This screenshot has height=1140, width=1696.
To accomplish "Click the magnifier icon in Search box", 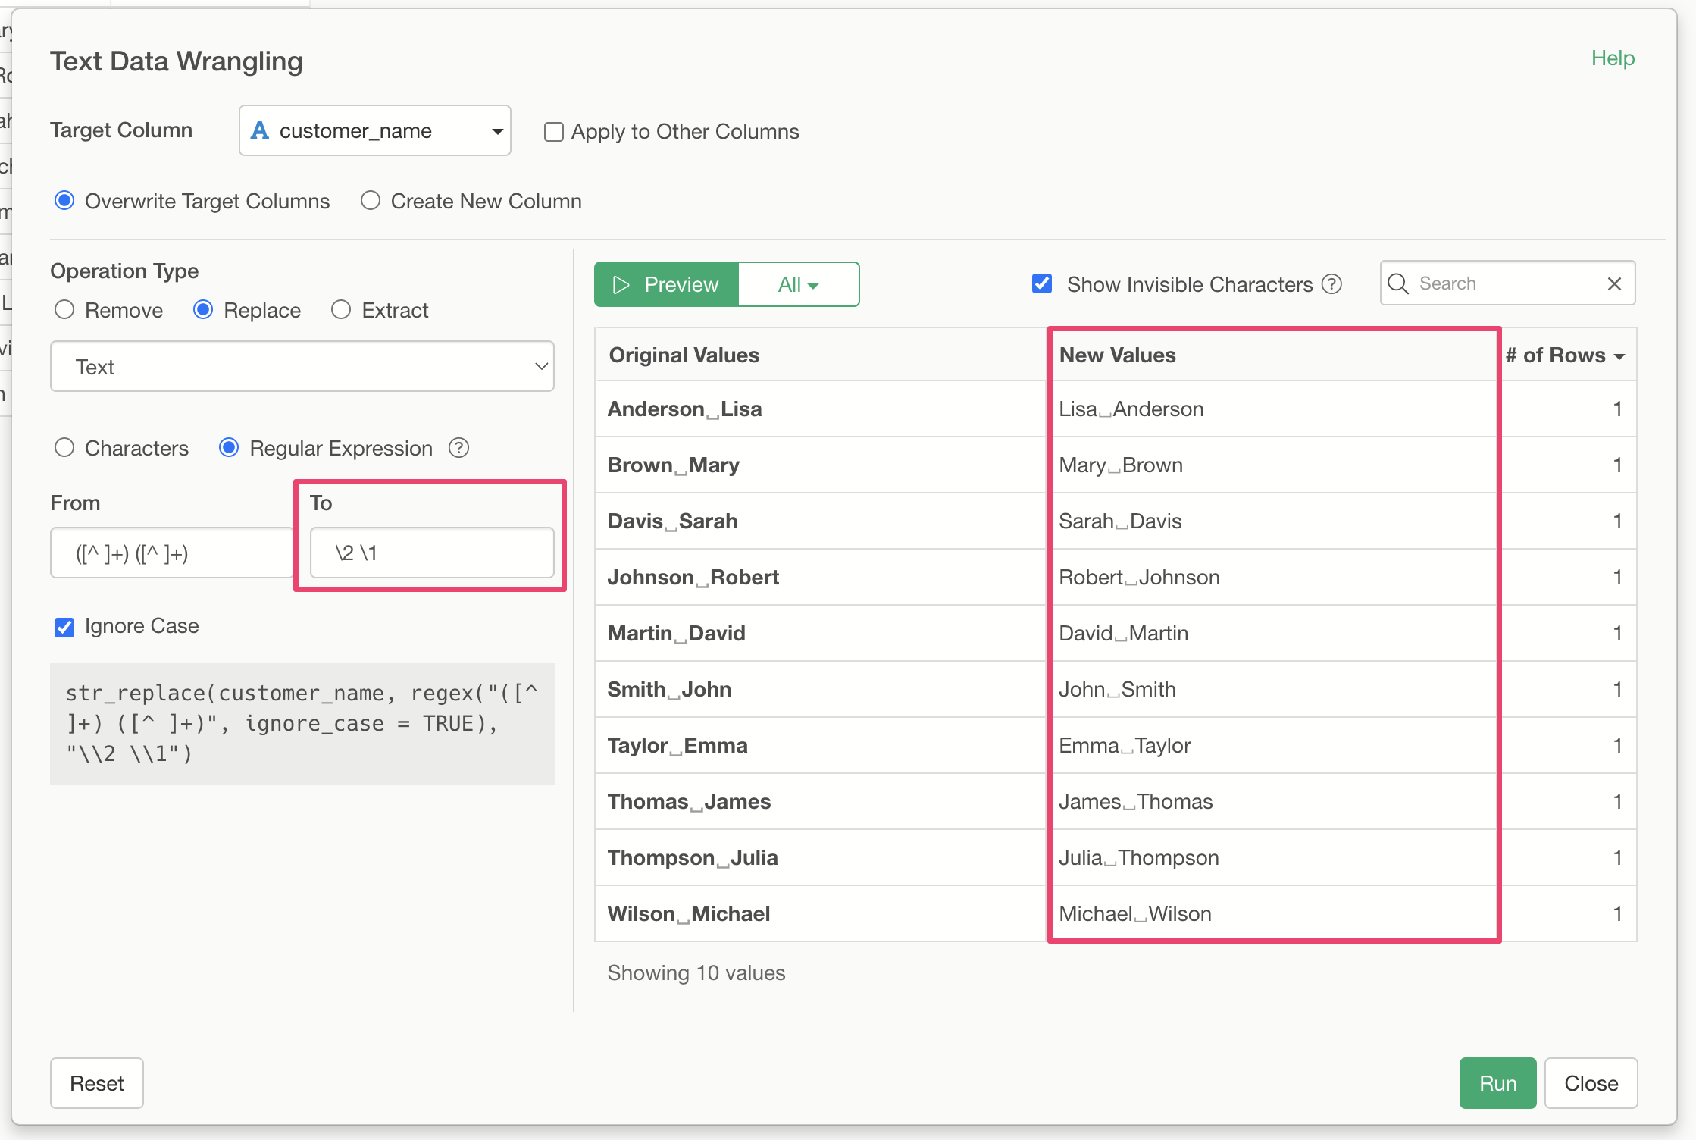I will [1397, 283].
